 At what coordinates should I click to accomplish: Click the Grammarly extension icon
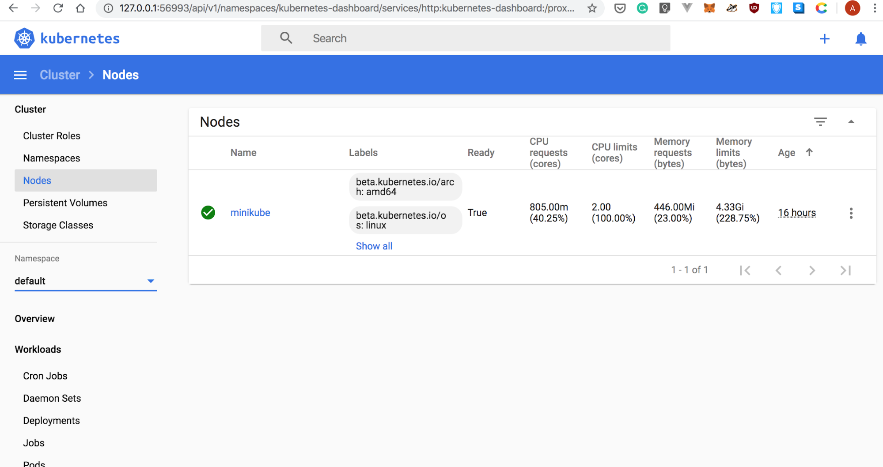click(642, 8)
